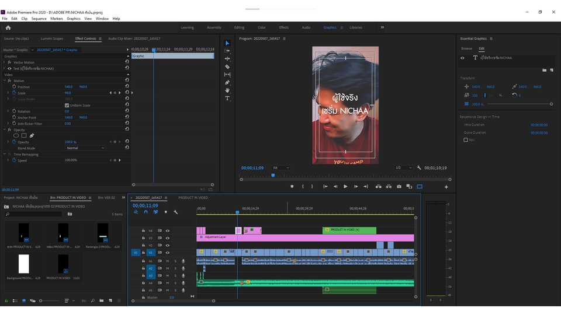Viewport: 561px width, 315px height.
Task: Toggle Text layer eye in Effect Controls
Action: (x=10, y=69)
